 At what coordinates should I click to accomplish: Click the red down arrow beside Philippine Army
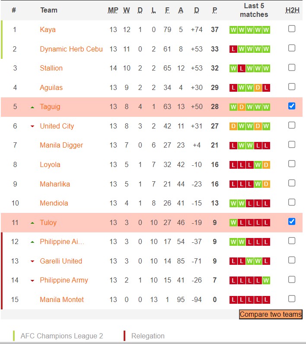pyautogui.click(x=32, y=280)
